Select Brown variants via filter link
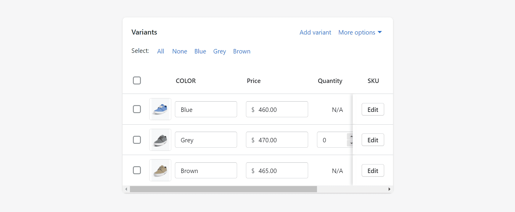515x212 pixels. pos(242,51)
